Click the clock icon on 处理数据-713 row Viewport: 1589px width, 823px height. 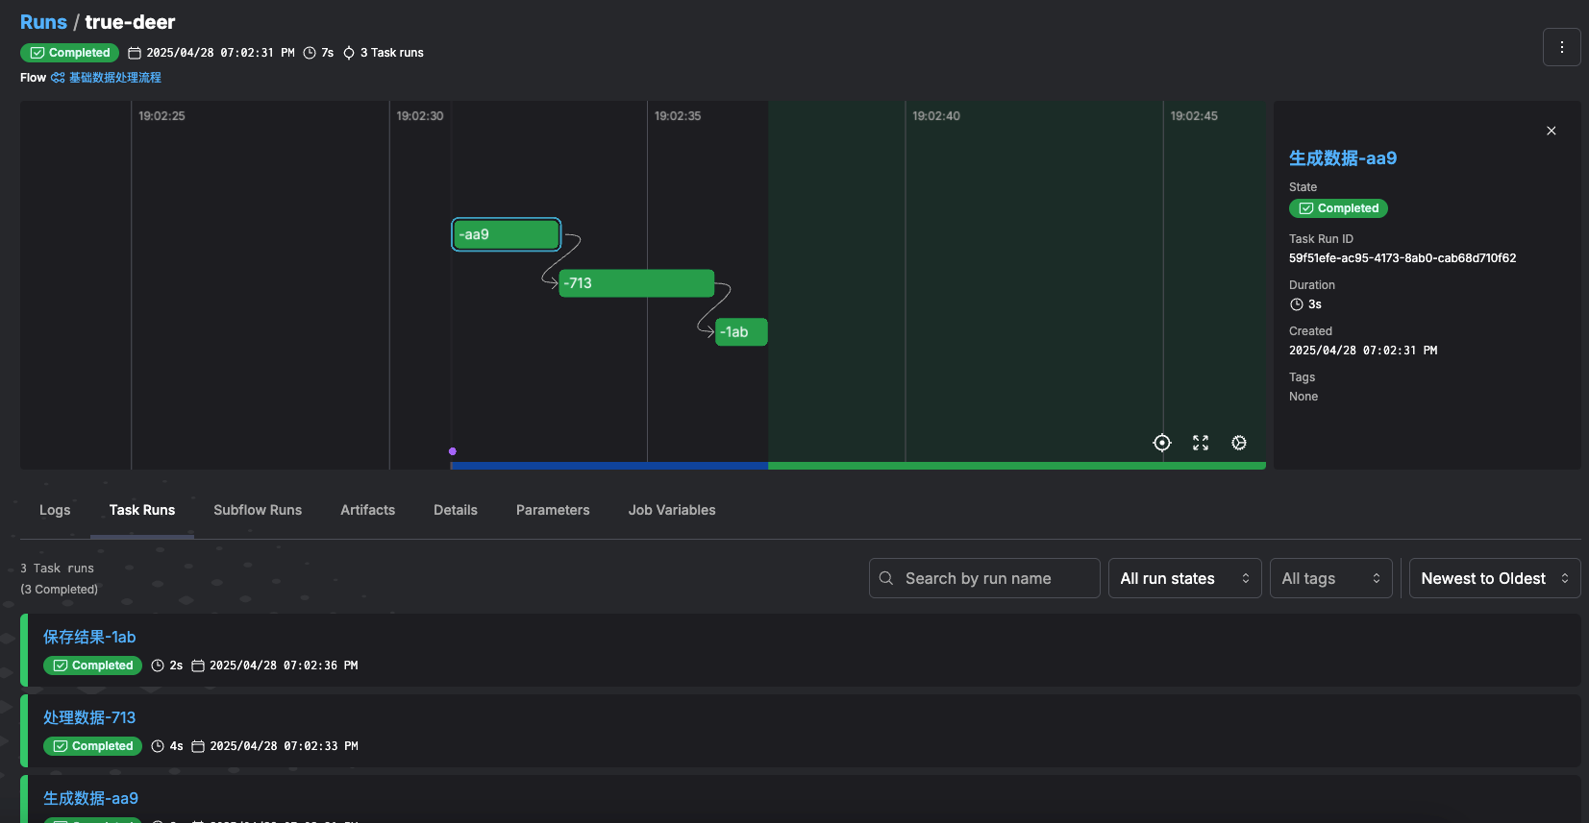pos(158,746)
